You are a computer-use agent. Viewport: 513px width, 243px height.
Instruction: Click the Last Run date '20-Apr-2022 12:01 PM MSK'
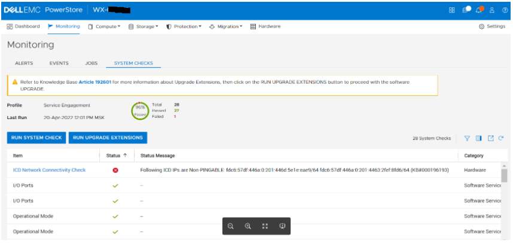74,117
